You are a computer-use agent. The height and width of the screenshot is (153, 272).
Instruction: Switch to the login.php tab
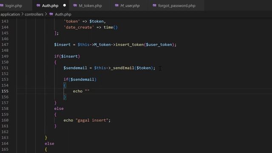point(13,6)
